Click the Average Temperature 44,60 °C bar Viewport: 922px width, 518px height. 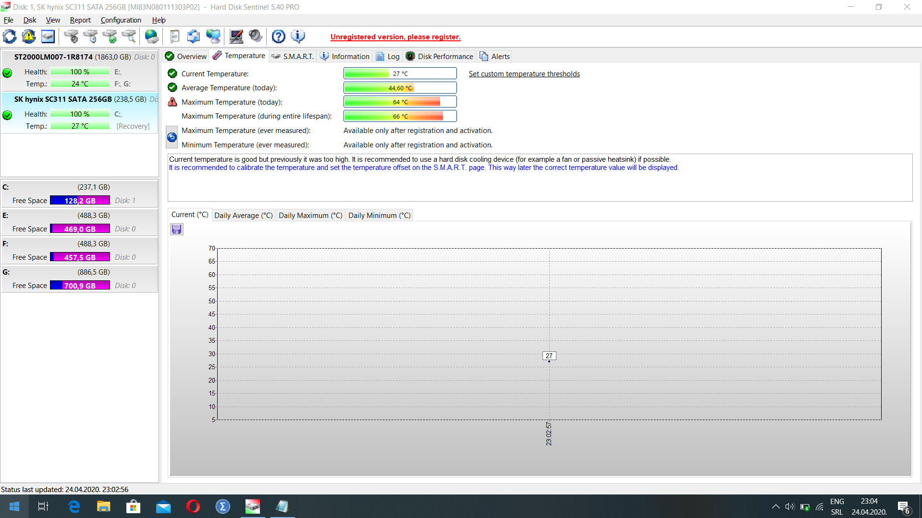(400, 88)
